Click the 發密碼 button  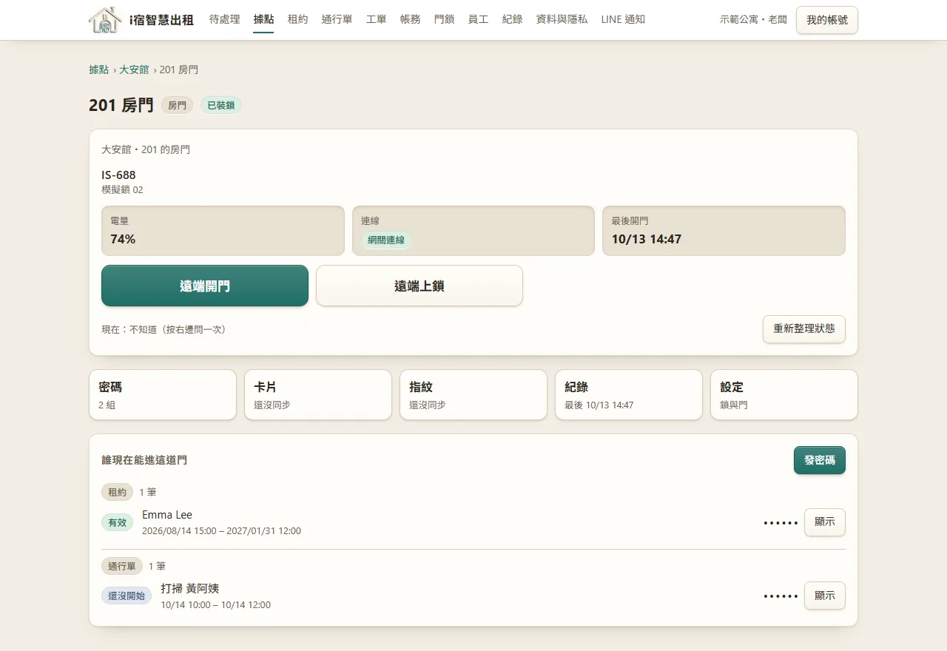820,460
